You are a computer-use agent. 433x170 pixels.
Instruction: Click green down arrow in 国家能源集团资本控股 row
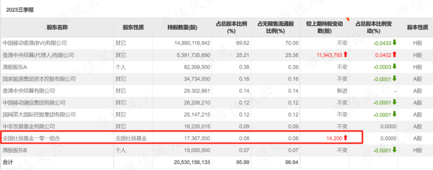395,78
